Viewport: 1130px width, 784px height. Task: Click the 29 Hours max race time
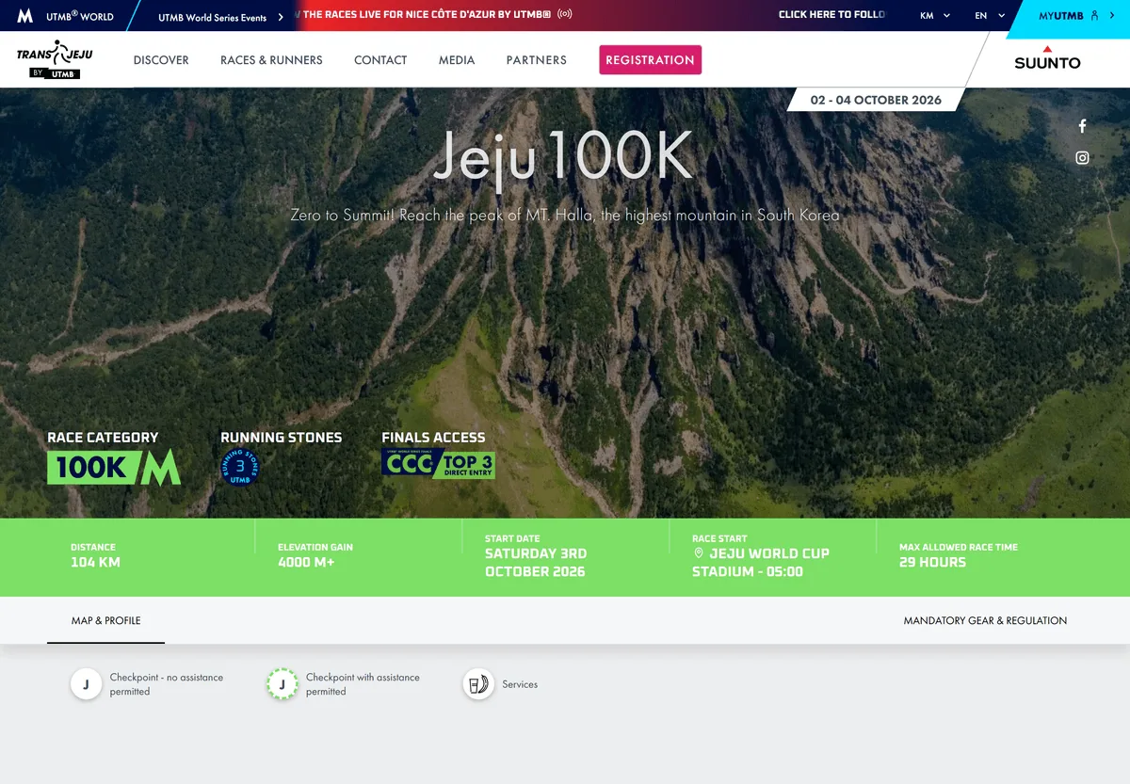coord(932,563)
